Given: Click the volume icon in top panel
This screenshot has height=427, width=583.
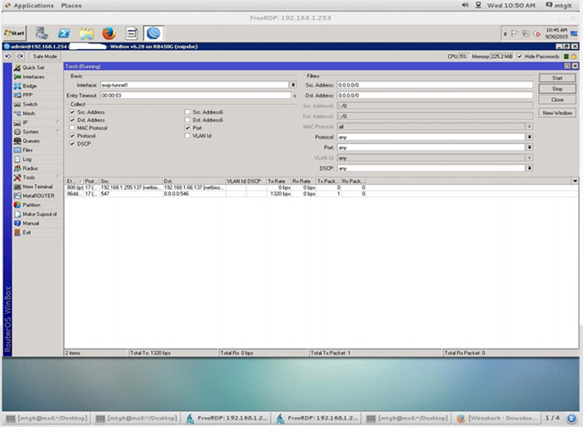Looking at the screenshot, I should coord(465,5).
